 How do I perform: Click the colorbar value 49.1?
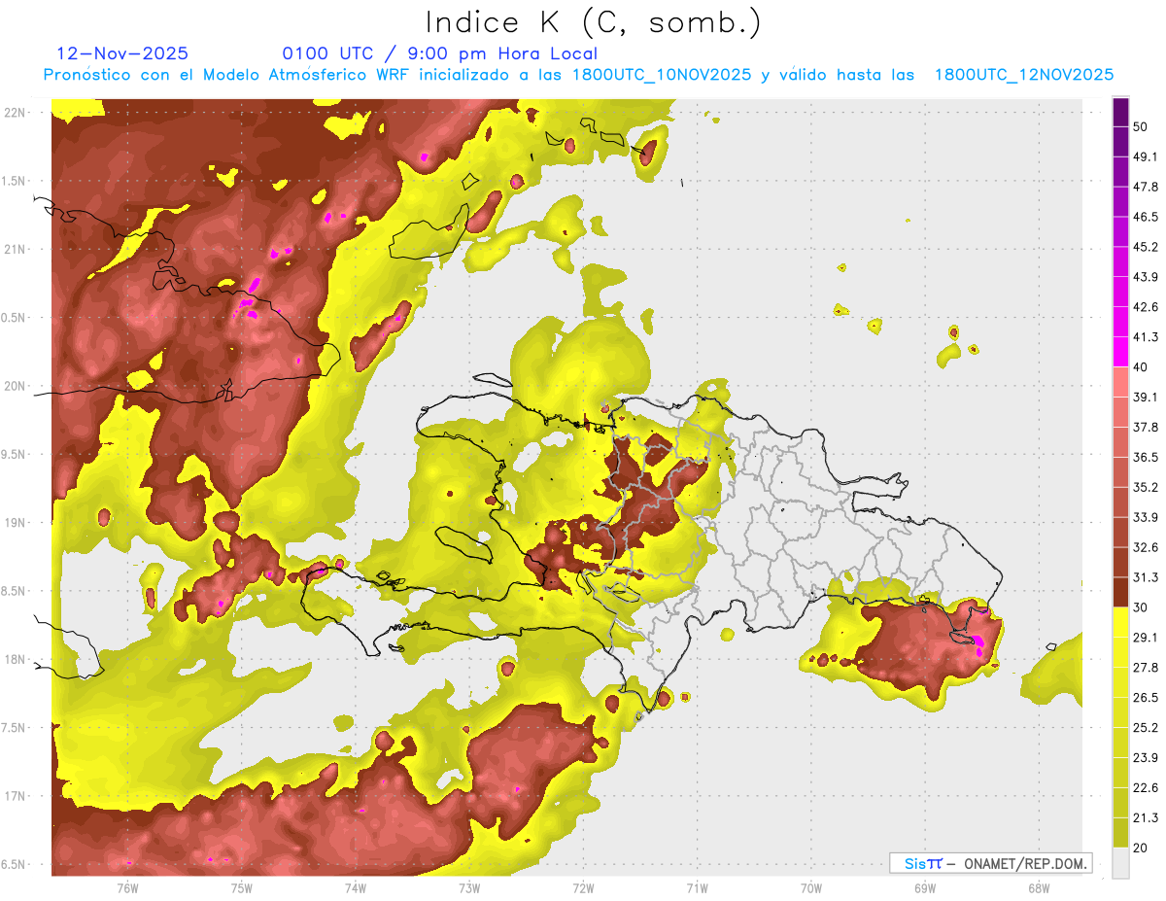(x=1146, y=156)
